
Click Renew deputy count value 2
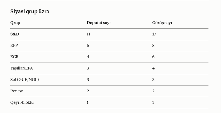point(88,91)
